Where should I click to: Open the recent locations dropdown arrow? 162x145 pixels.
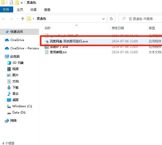17,19
